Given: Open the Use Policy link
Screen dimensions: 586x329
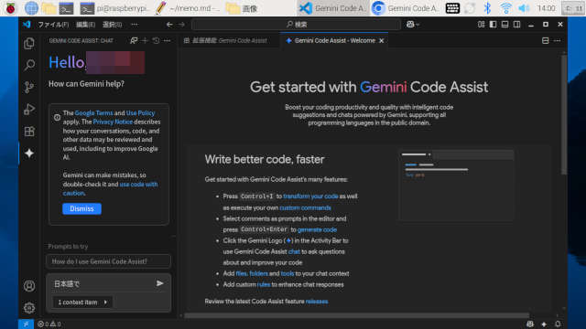Looking at the screenshot, I should coord(140,112).
